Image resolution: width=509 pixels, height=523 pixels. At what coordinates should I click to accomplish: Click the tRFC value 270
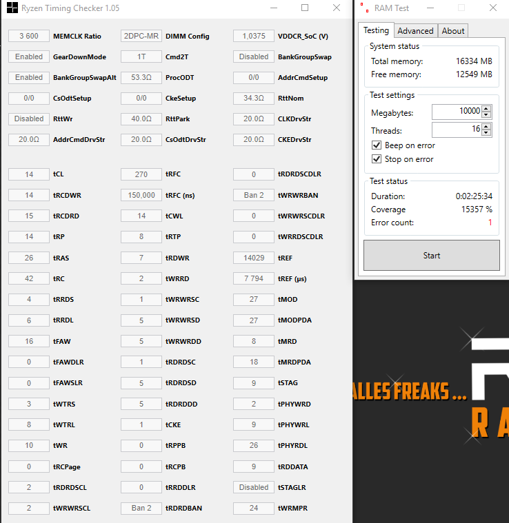[141, 174]
